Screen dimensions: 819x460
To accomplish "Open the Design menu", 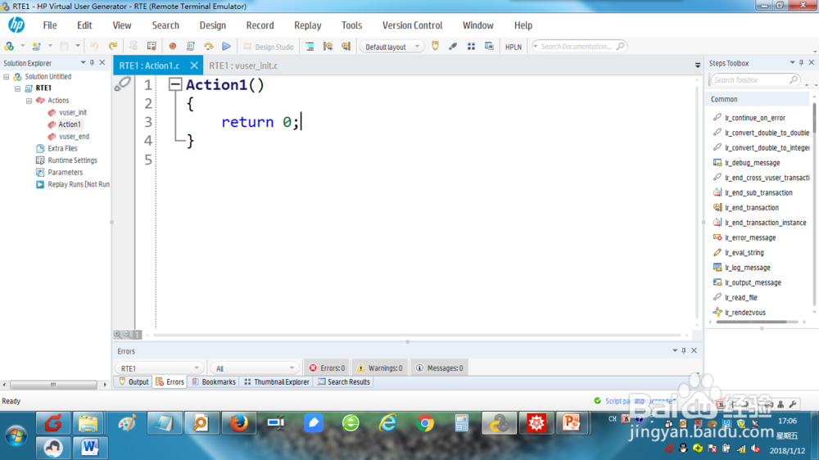I will pyautogui.click(x=213, y=25).
